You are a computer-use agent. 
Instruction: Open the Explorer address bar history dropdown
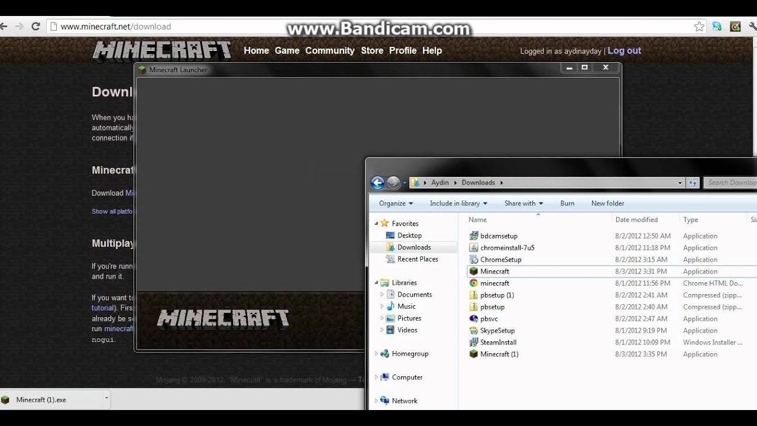pos(680,183)
